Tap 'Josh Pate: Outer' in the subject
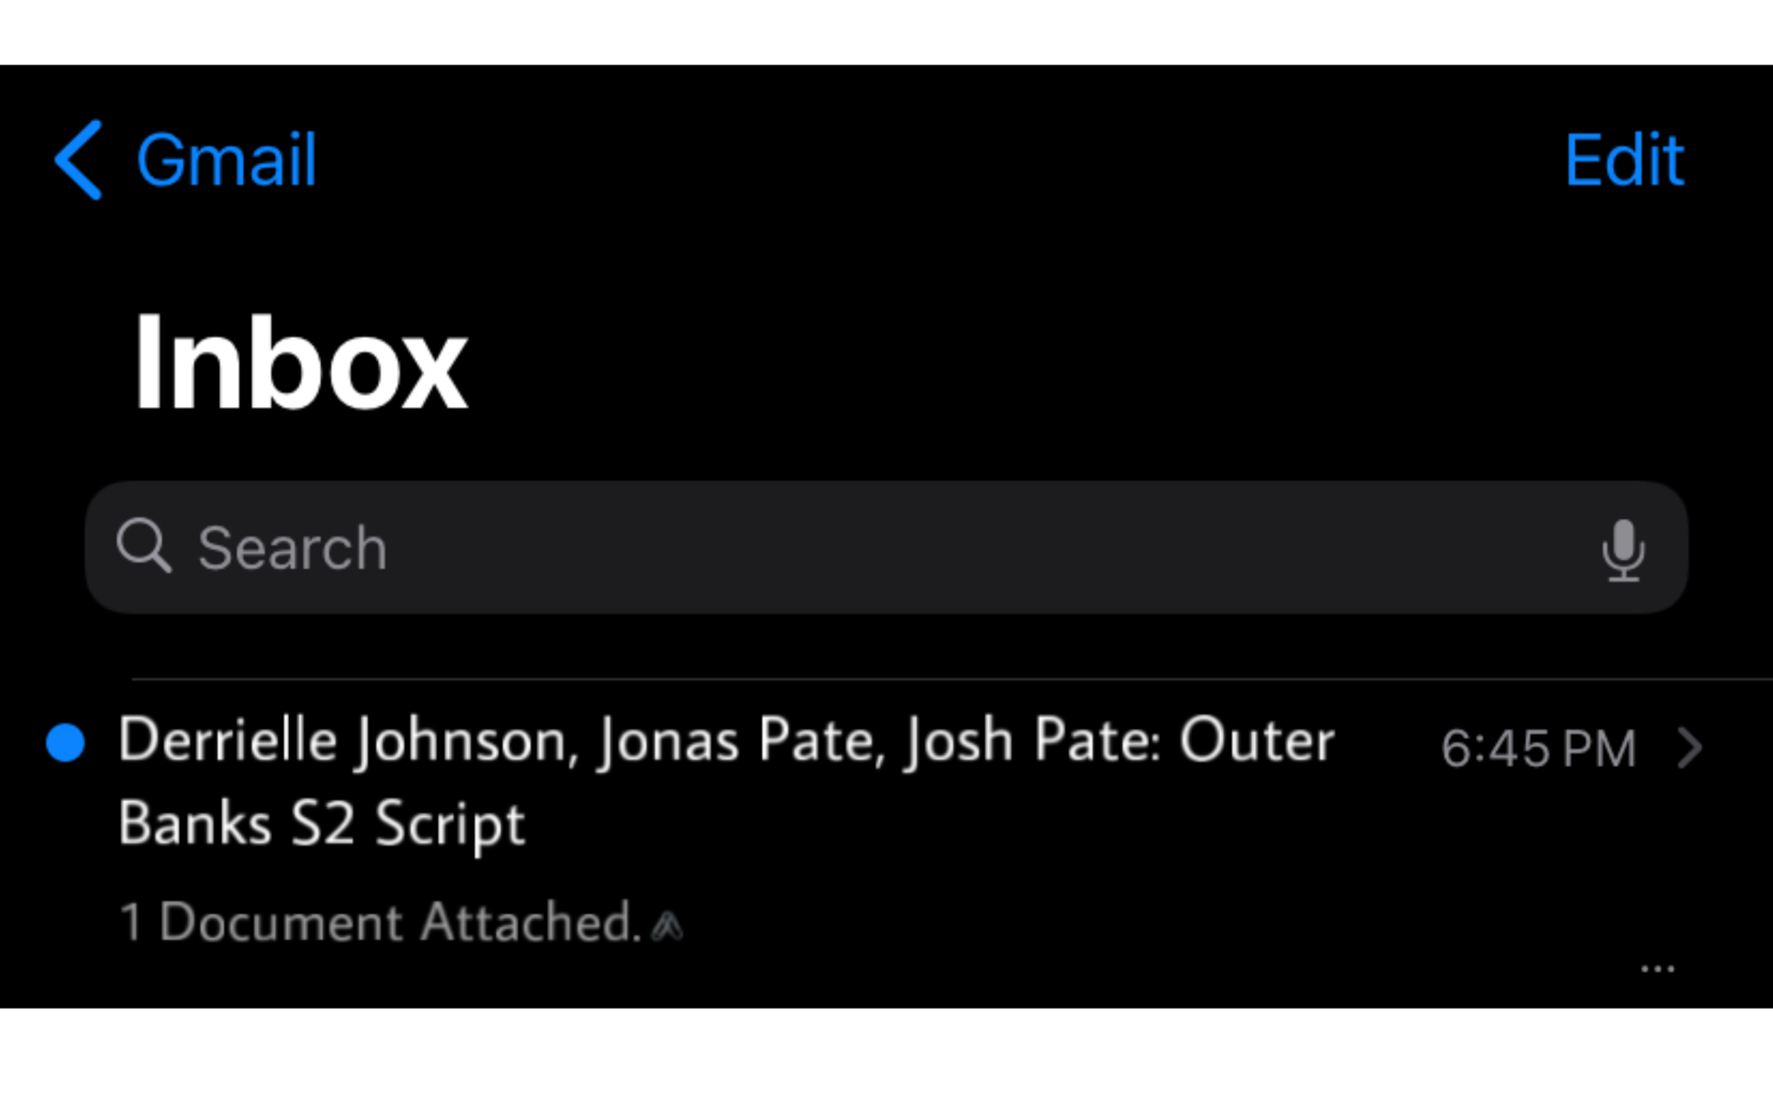This screenshot has height=1113, width=1773. click(x=1119, y=741)
